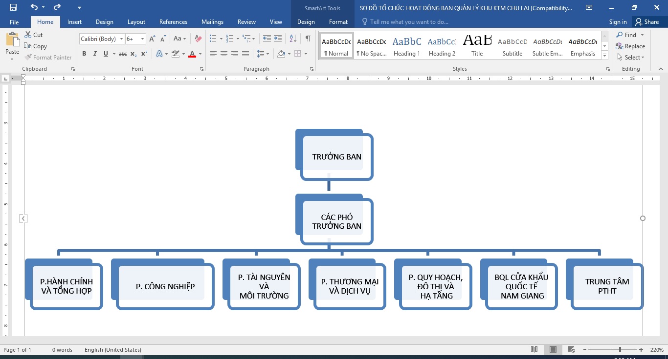This screenshot has width=668, height=359.
Task: Click the Save icon in title bar
Action: (13, 7)
